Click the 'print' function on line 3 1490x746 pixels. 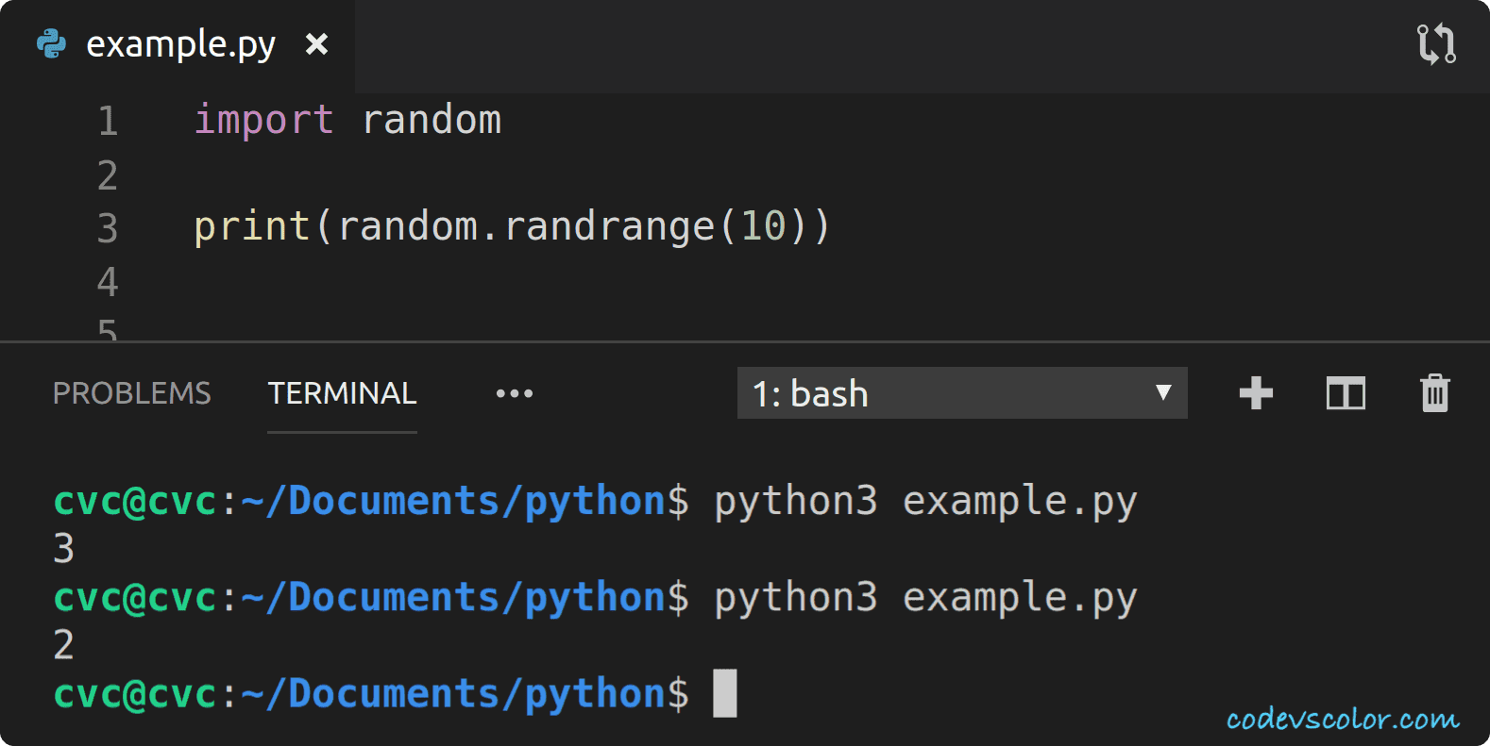[251, 226]
